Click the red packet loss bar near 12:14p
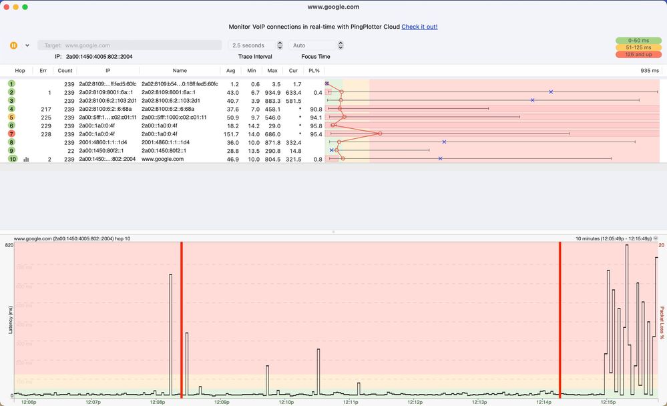 [x=560, y=320]
